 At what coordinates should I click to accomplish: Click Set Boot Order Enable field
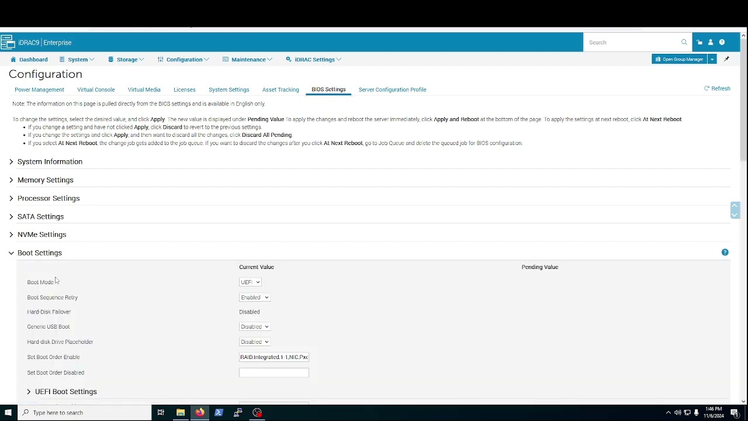(273, 357)
